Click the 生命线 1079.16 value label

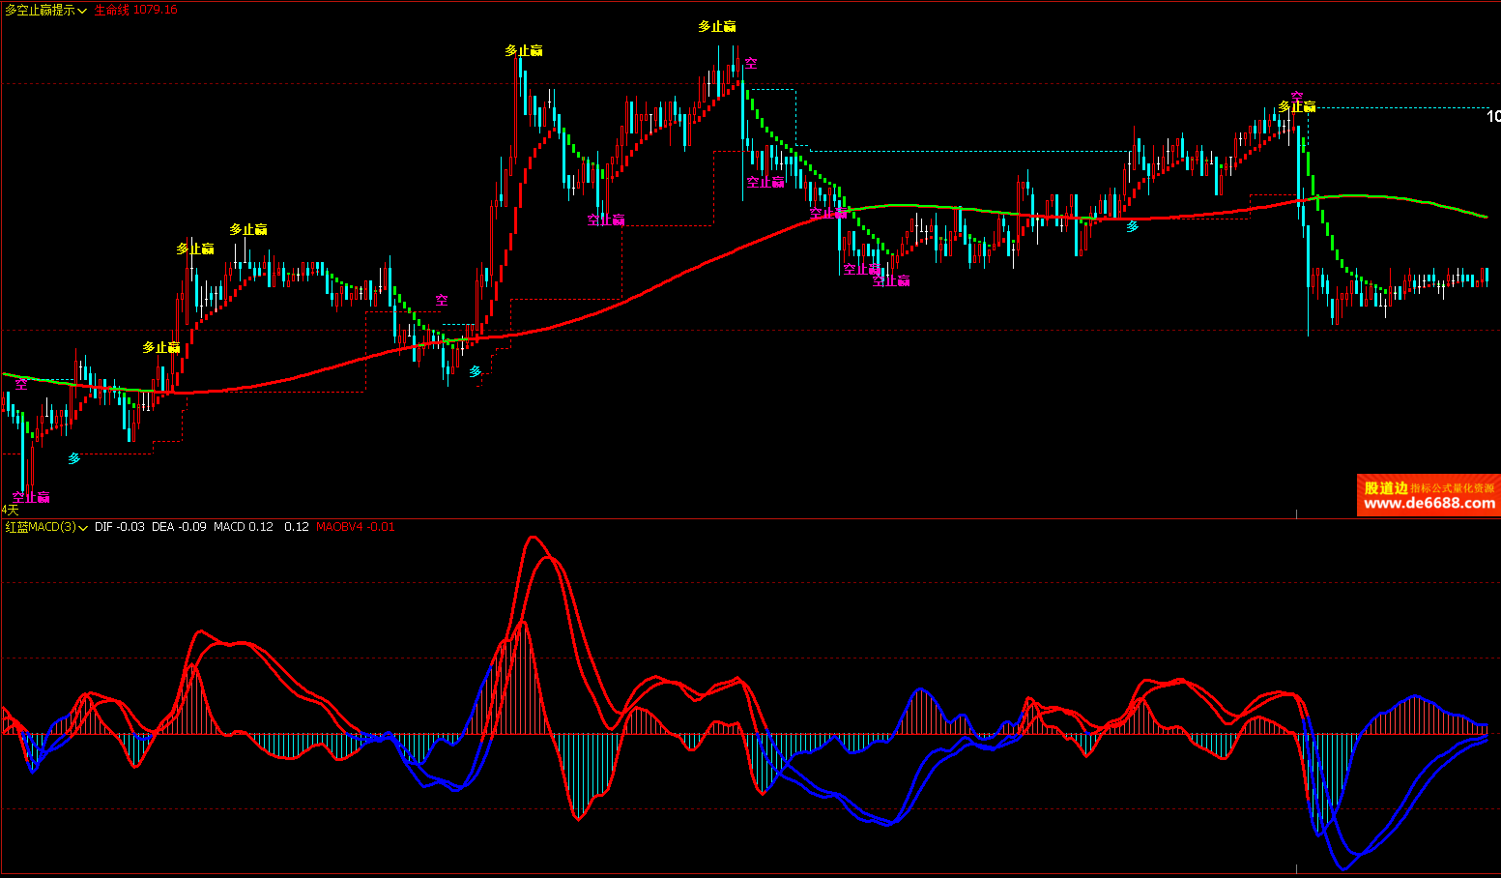point(135,10)
